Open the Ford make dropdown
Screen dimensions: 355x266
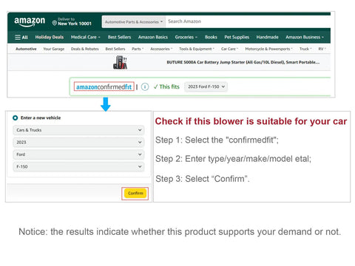78,154
